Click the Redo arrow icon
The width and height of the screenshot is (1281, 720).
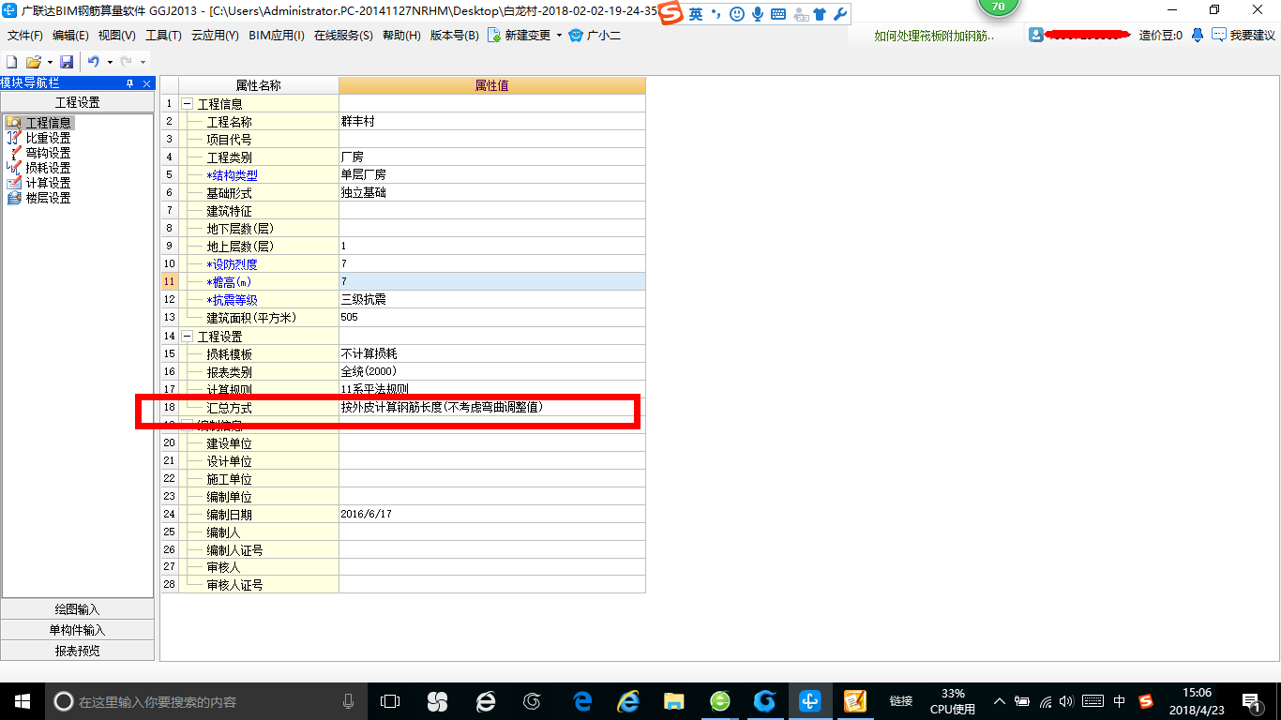[x=126, y=62]
